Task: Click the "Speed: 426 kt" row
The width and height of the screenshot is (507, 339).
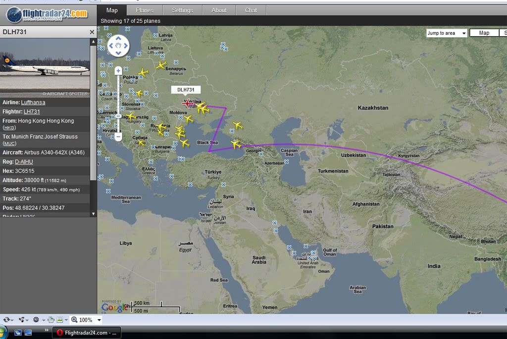Action: click(45, 190)
